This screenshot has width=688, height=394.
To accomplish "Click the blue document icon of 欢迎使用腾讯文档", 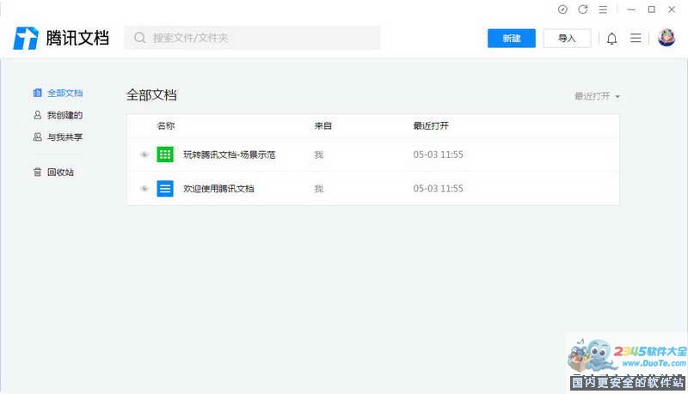I will 165,188.
